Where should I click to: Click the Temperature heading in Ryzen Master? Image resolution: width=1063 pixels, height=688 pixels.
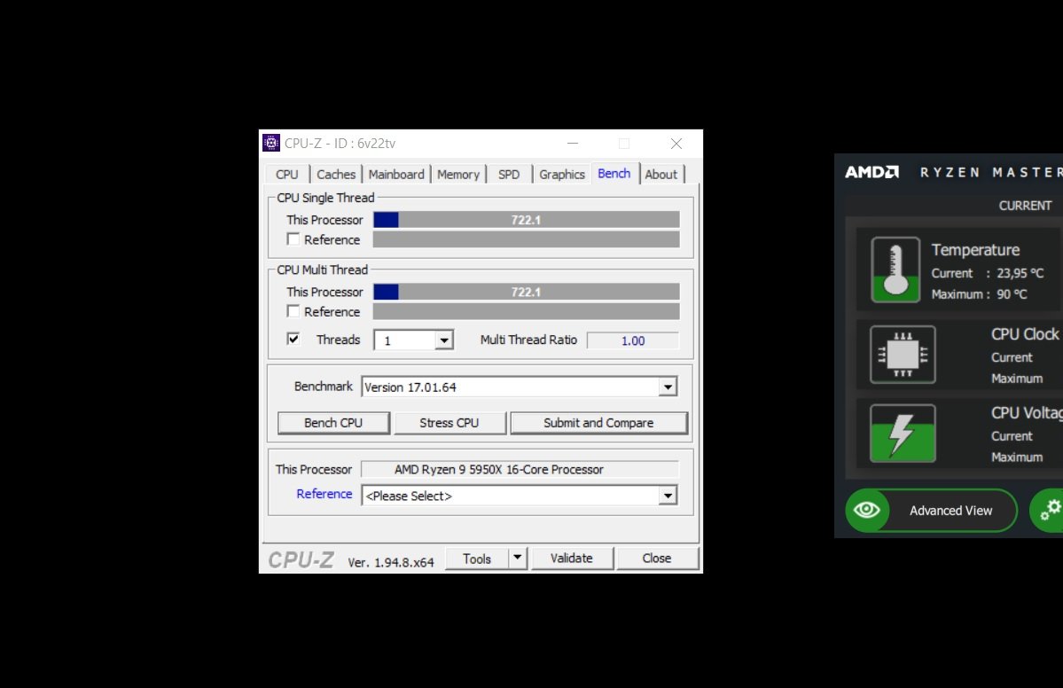click(975, 249)
